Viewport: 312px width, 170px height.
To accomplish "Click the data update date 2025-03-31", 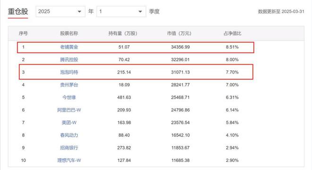I will point(293,11).
